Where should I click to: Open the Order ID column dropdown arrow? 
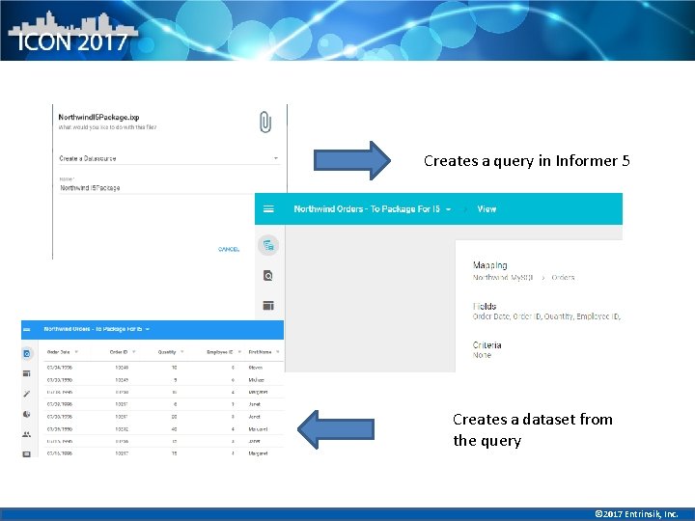coord(133,352)
